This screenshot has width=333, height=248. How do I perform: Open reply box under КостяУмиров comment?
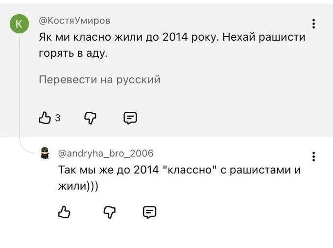point(130,118)
